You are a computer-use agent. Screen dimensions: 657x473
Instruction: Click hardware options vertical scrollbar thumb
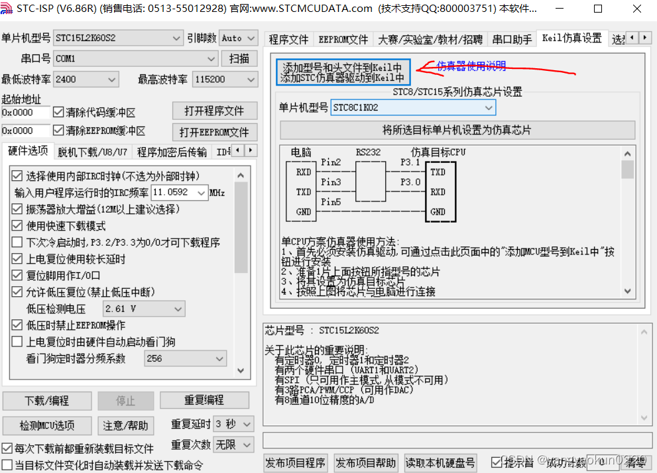[241, 227]
